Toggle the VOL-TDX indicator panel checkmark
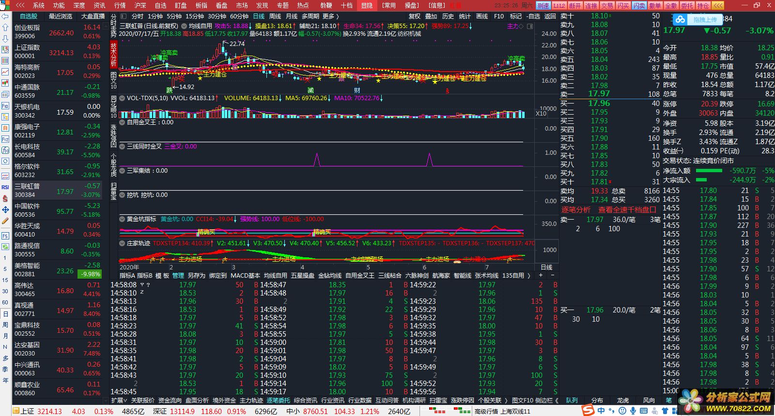Viewport: 775px width, 416px height. [122, 98]
